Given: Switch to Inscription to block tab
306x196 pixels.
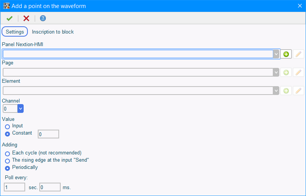Looking at the screenshot, I should (x=53, y=32).
